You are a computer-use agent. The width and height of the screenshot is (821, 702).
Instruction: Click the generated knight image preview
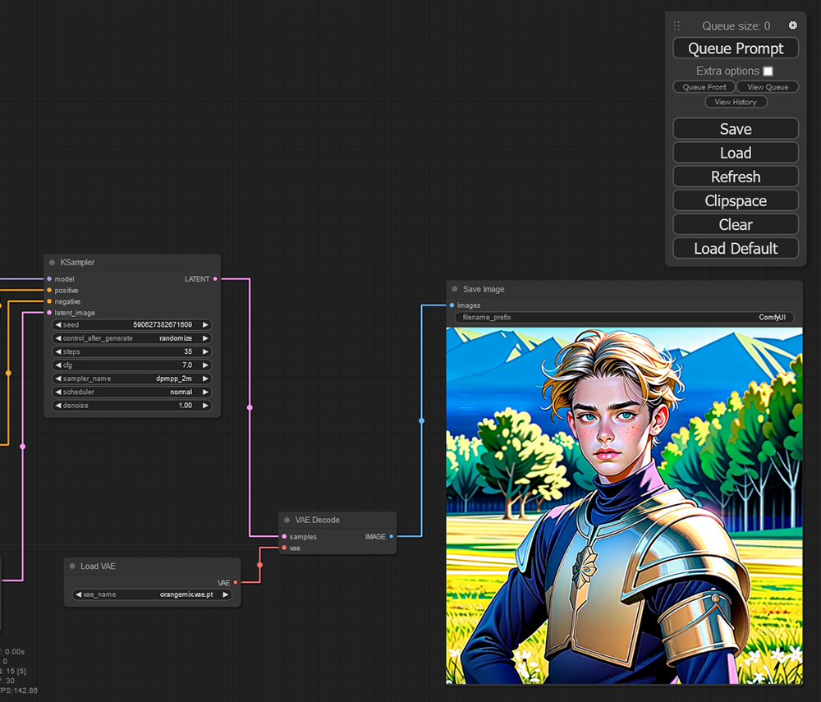[624, 505]
